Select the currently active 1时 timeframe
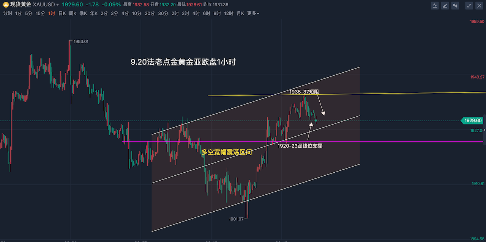The height and width of the screenshot is (242, 486). click(x=52, y=14)
